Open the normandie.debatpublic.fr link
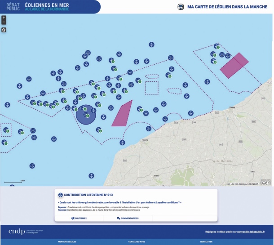 pyautogui.click(x=250, y=232)
